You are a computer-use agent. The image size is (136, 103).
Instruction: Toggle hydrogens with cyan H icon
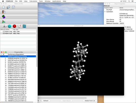click(x=10, y=26)
